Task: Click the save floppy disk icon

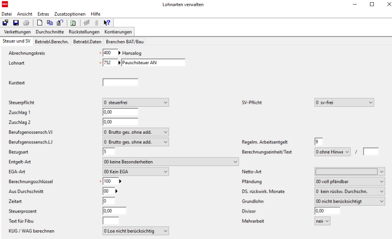Action: click(16, 23)
